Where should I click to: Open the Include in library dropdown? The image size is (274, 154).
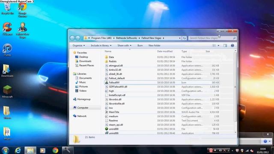101,45
